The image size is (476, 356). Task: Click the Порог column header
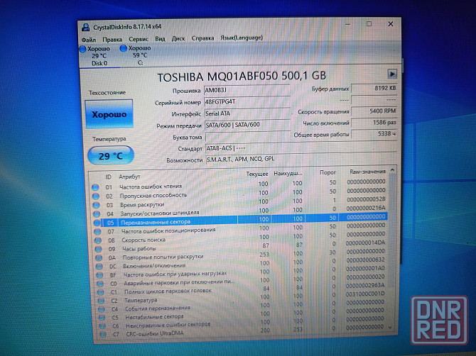[328, 172]
